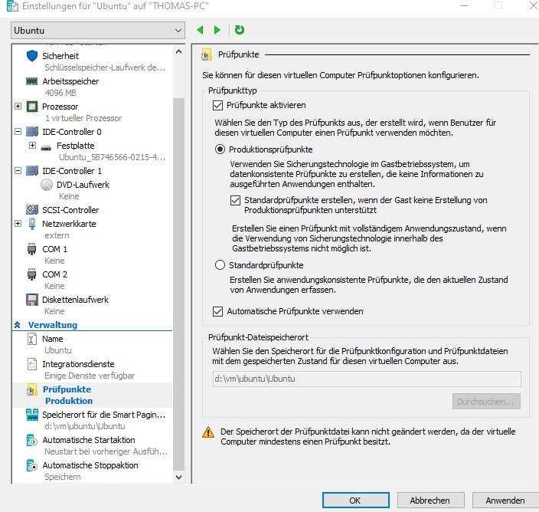Screen dimensions: 539x512
Task: Expand the Prozessor tree node
Action: tap(18, 107)
